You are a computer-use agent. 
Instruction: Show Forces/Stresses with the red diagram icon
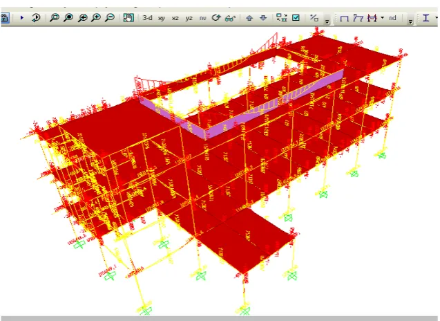372,18
